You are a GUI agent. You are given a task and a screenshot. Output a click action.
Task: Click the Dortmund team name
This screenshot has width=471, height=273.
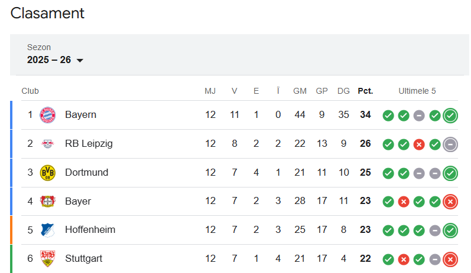[86, 173]
